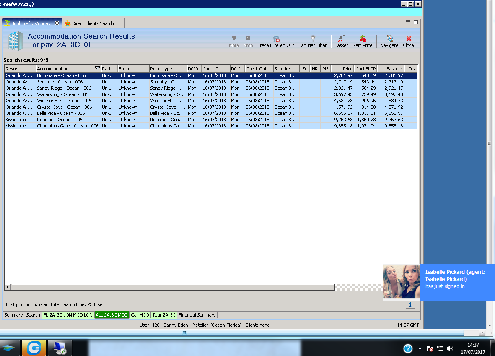Select Crystal Cove - Ocean - 006 row
Viewport: 495px width, 356px height.
211,107
